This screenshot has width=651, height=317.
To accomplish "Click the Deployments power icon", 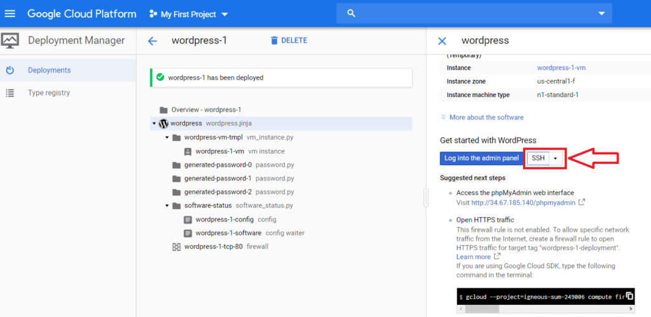I will (10, 70).
